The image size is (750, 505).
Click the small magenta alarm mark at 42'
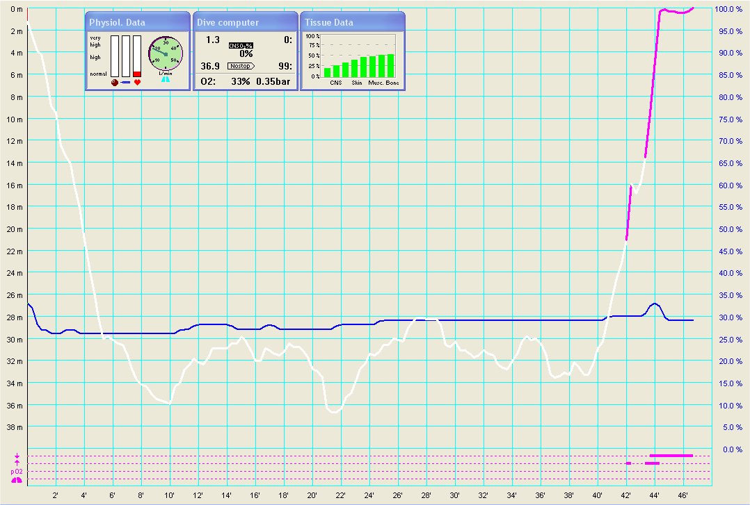pos(628,463)
